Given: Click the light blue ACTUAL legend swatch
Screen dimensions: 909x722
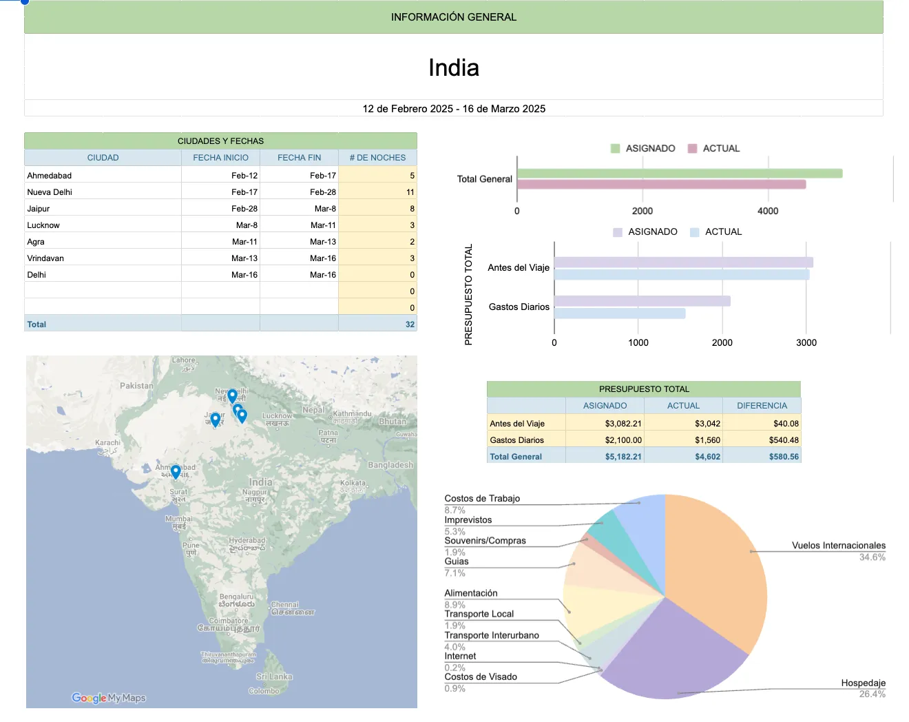Looking at the screenshot, I should point(695,232).
